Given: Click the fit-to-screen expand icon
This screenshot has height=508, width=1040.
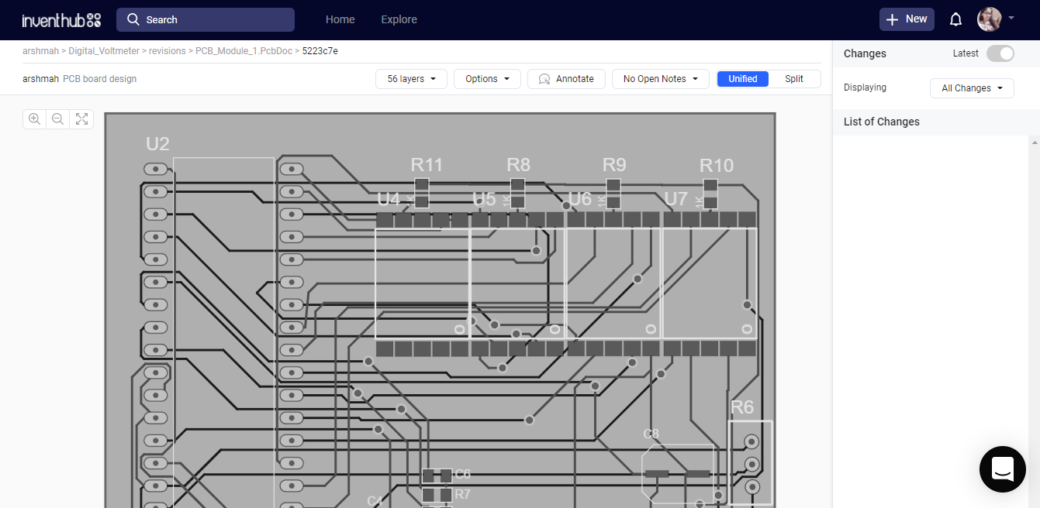Looking at the screenshot, I should (81, 119).
